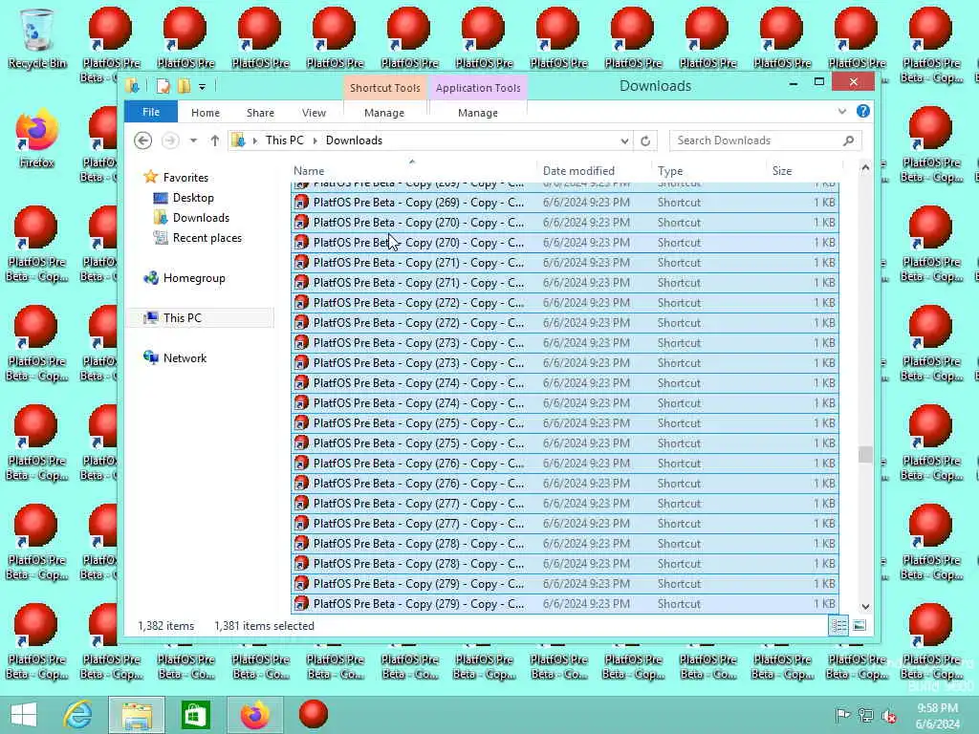Select Manage under Application Tools
Screen dimensions: 979x734
click(478, 113)
